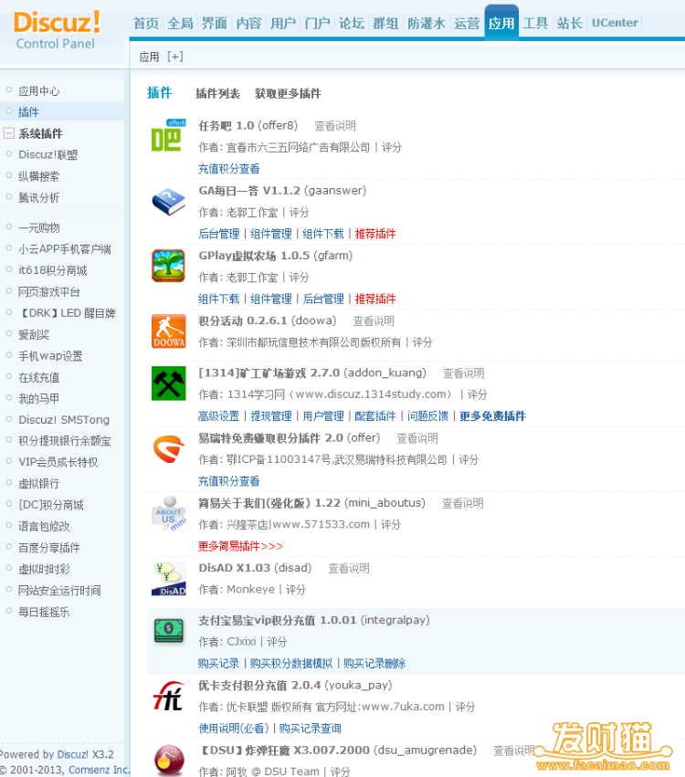685x777 pixels.
Task: Click the 支付宝易宝vip money icon
Action: pos(169,630)
